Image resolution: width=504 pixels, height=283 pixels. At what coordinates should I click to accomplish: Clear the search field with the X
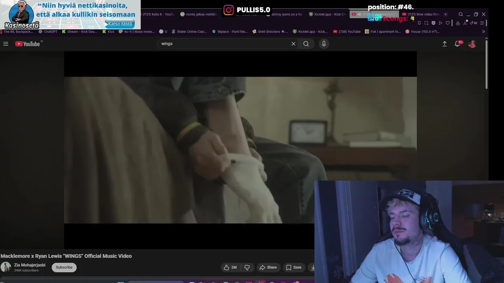pos(293,44)
